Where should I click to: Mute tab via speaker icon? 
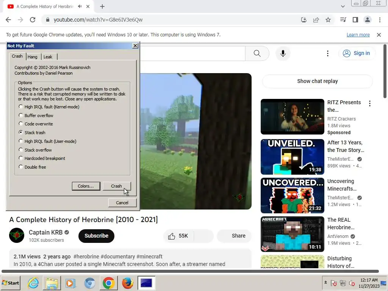pos(80,6)
